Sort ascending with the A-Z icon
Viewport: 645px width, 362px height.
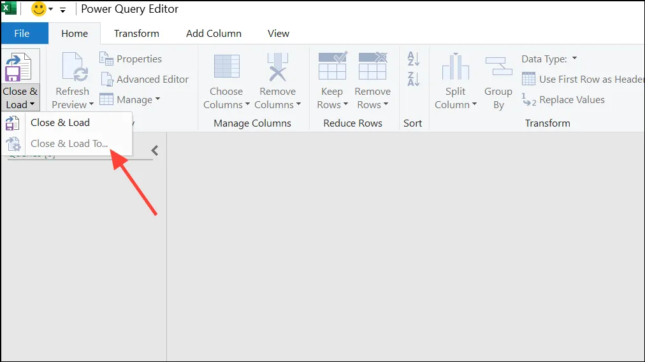pyautogui.click(x=414, y=59)
